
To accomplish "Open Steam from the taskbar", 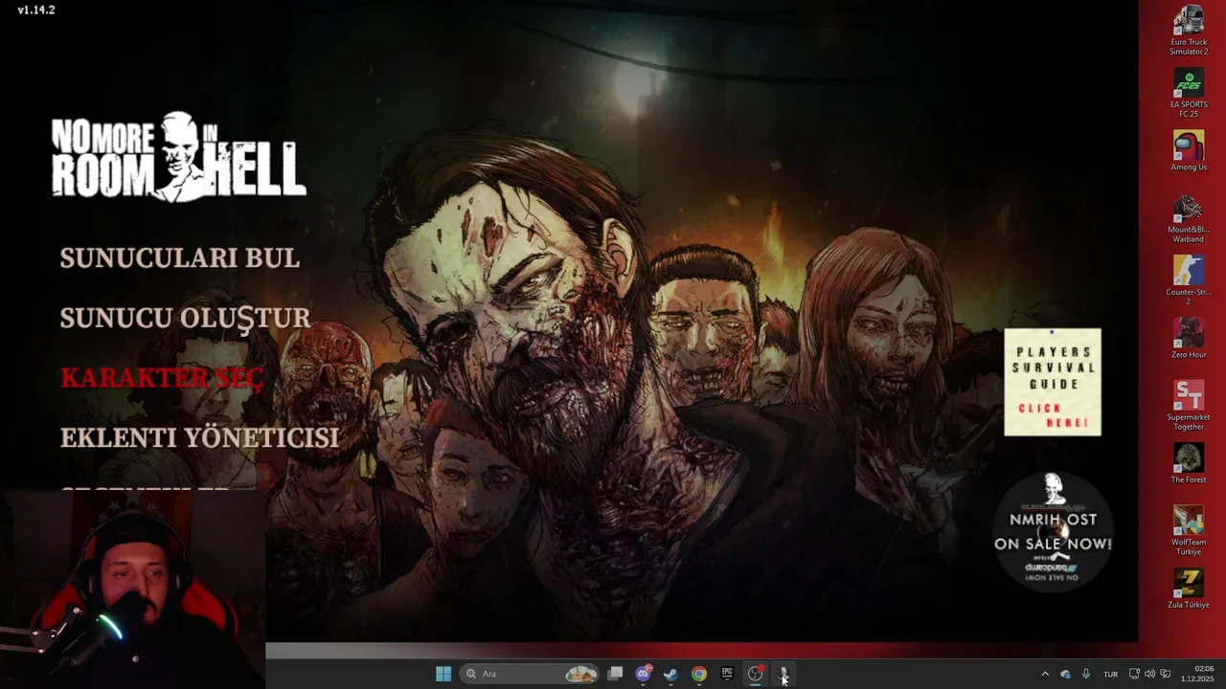I will (x=671, y=674).
